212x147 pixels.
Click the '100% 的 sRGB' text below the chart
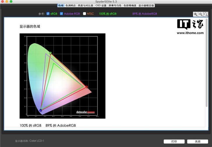[30, 125]
